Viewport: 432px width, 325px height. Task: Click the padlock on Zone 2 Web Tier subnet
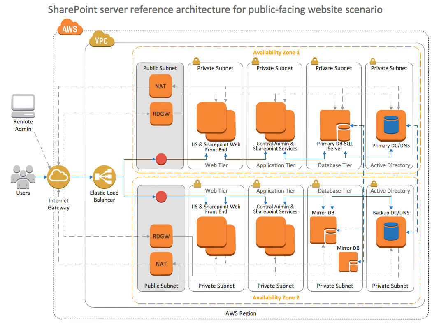[x=197, y=183]
